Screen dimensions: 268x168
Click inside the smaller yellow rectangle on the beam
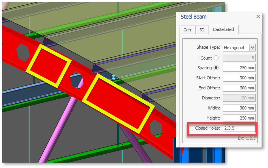(x=49, y=66)
